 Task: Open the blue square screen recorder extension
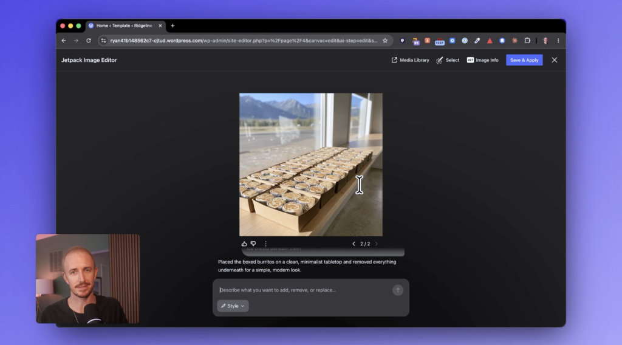point(452,41)
